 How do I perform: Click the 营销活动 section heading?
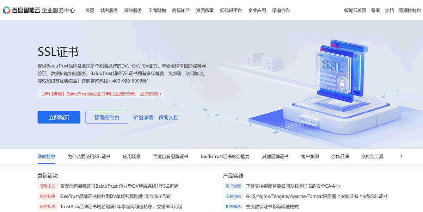pos(48,176)
